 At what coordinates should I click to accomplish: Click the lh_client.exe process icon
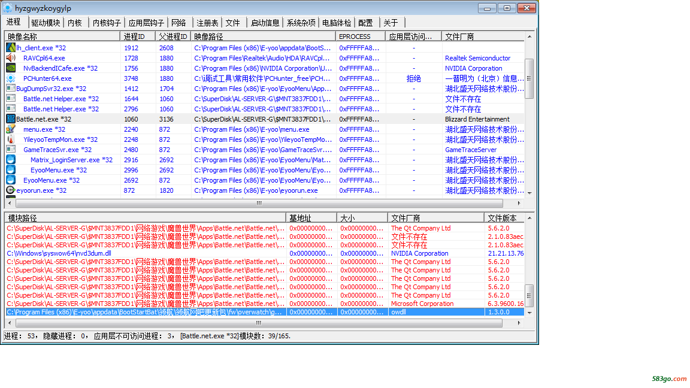pos(11,47)
